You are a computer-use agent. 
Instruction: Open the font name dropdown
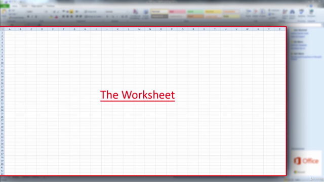[35, 12]
